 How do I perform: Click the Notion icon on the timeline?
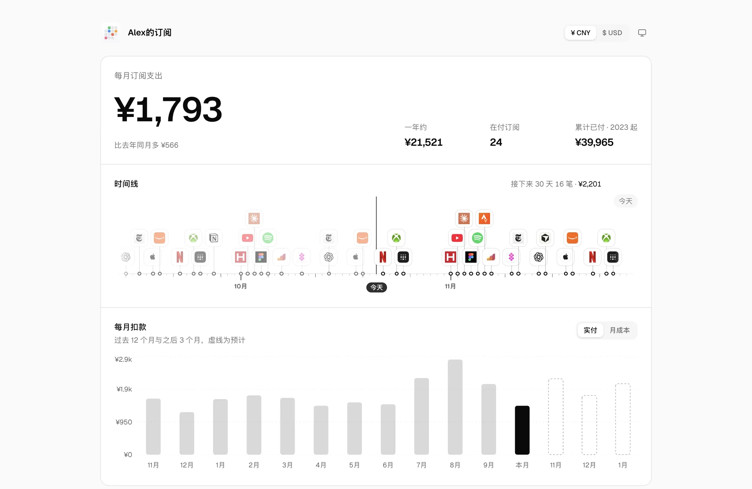pyautogui.click(x=214, y=238)
